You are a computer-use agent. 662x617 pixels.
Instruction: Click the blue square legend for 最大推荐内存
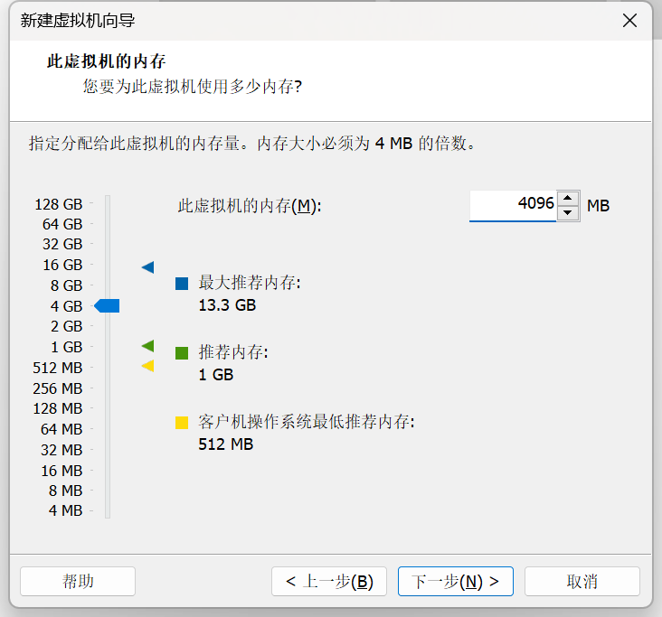coord(182,284)
